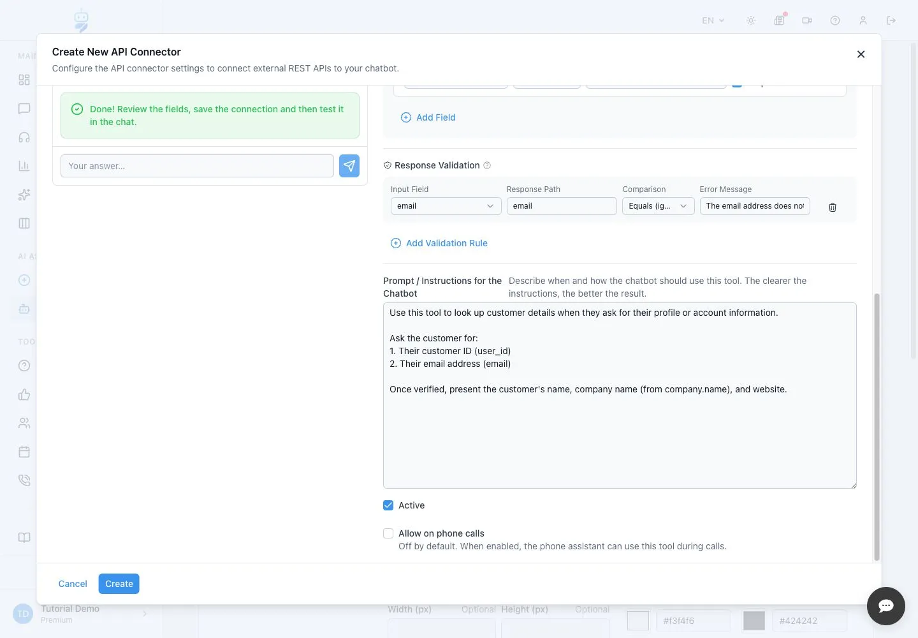Click the dialog's vertical scrollbar

pyautogui.click(x=877, y=426)
